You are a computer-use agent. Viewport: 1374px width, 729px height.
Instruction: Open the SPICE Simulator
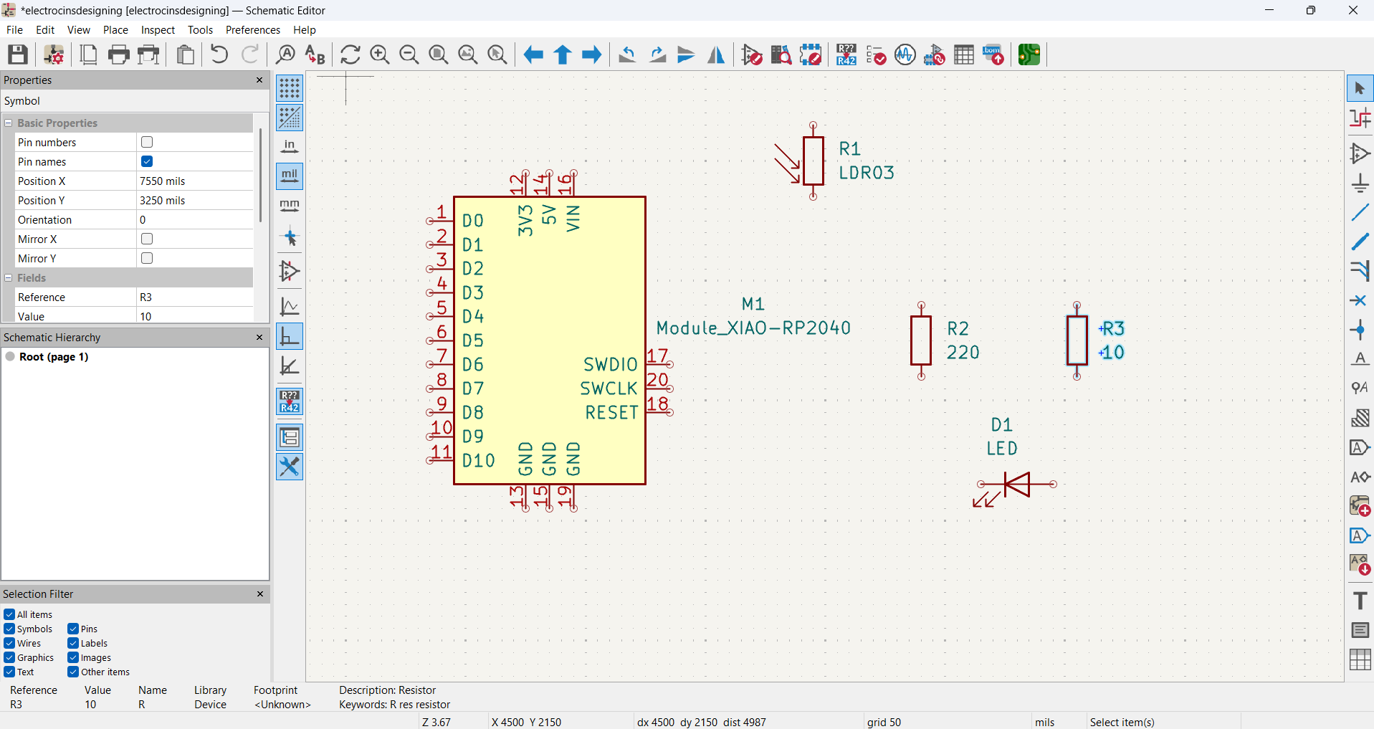point(905,54)
